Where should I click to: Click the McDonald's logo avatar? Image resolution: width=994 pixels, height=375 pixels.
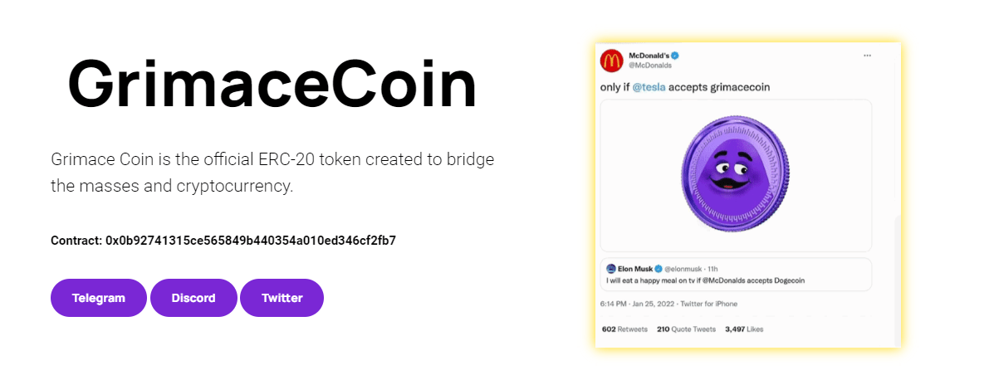tap(612, 60)
